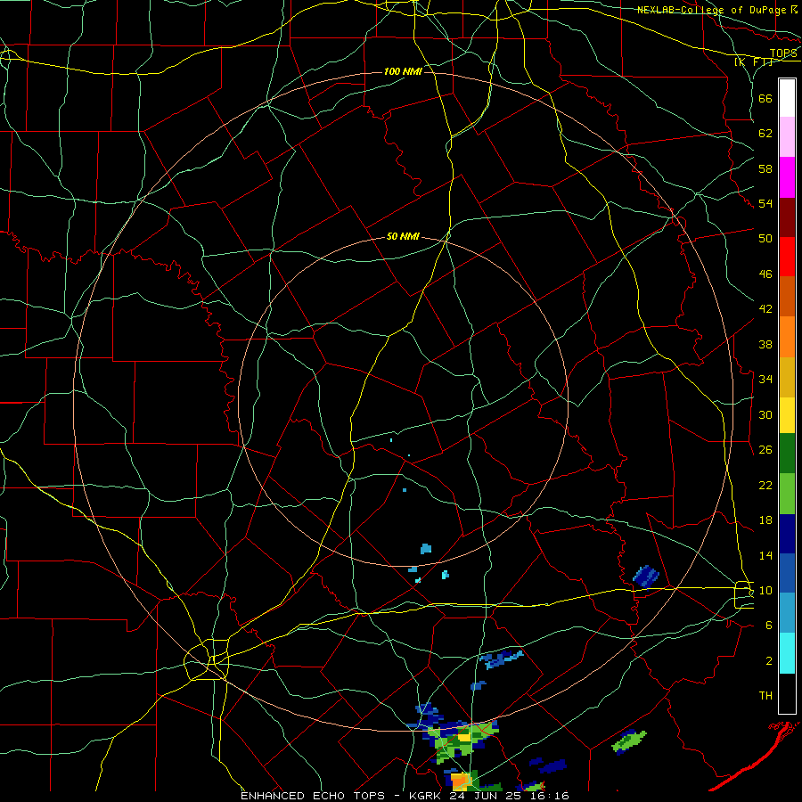Click the legend value 18
Image resolution: width=802 pixels, height=802 pixels.
pos(765,520)
